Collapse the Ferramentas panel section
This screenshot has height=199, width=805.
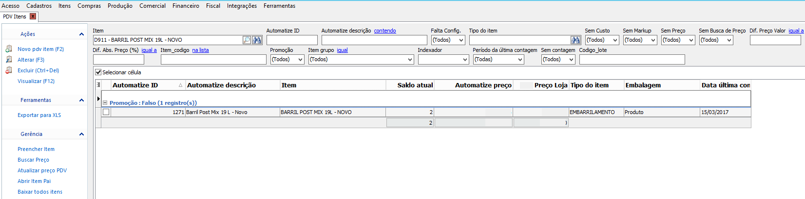point(81,100)
